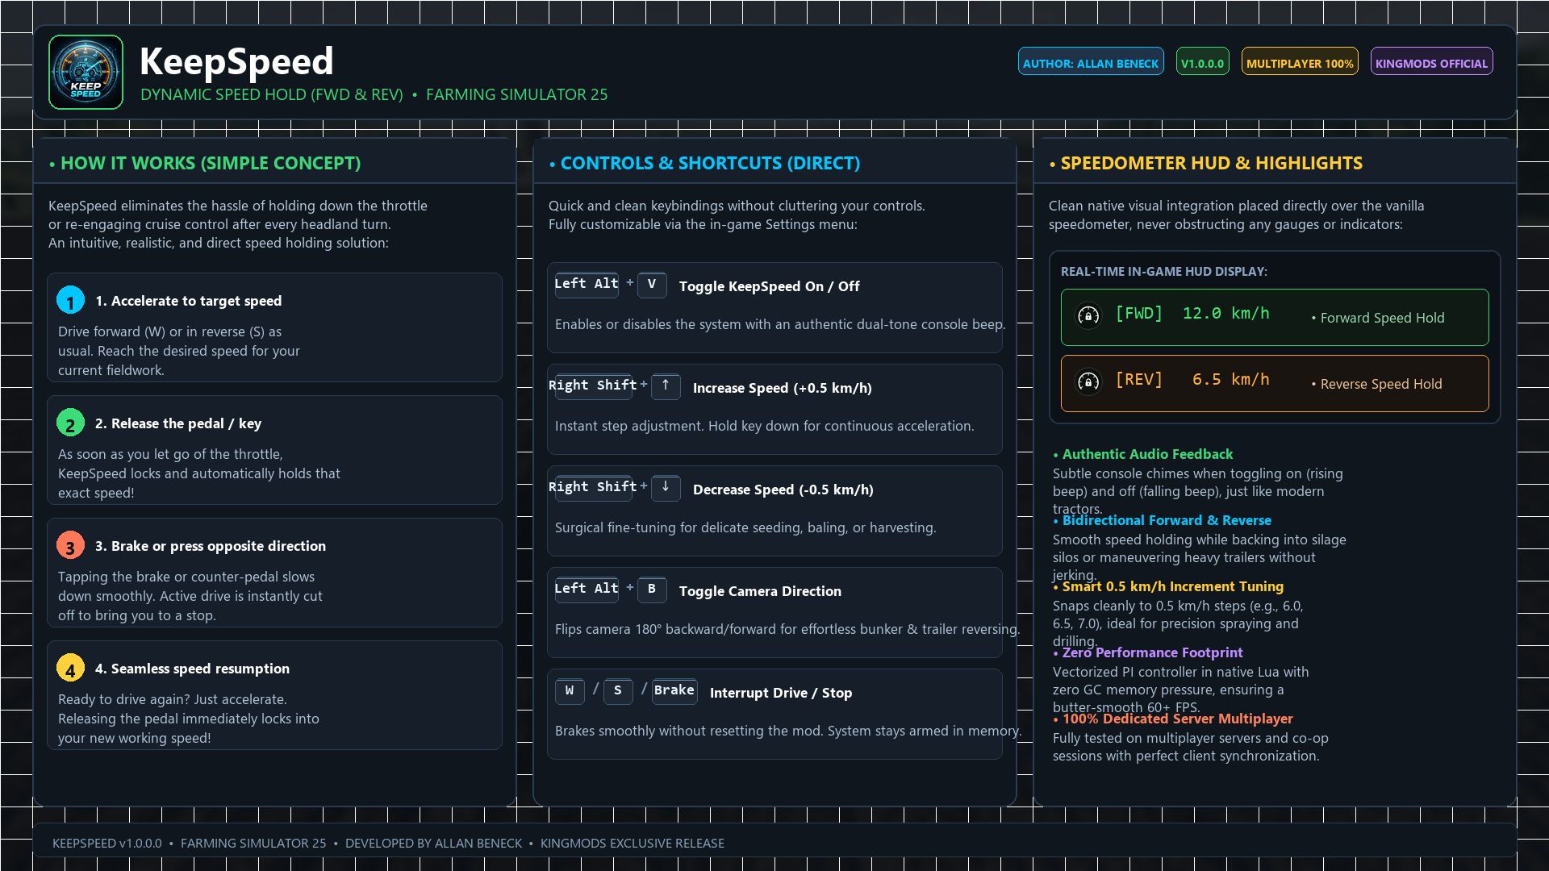This screenshot has height=871, width=1549.
Task: Click the orange step 3 circle icon
Action: click(x=70, y=546)
